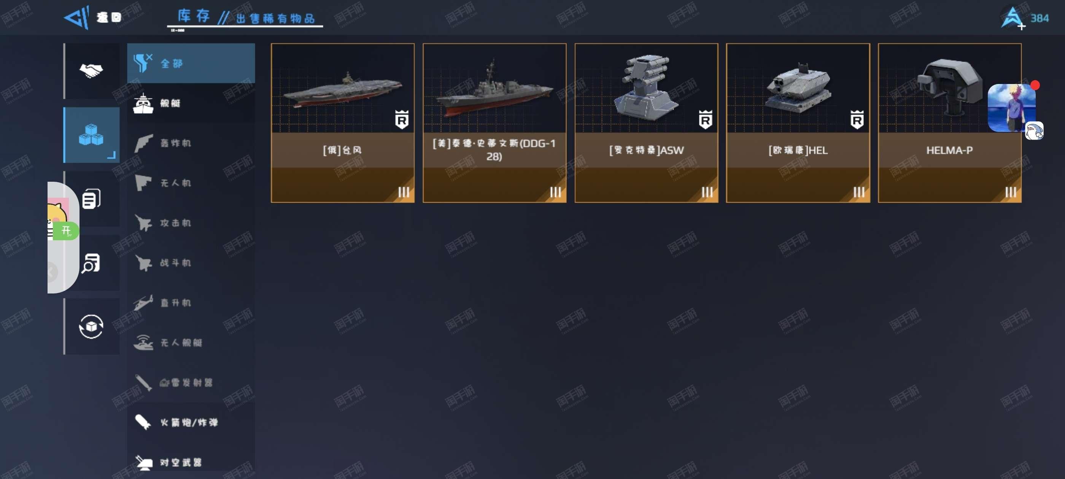Filter by 火箭炮/炸弹 category
The width and height of the screenshot is (1065, 479).
[191, 422]
